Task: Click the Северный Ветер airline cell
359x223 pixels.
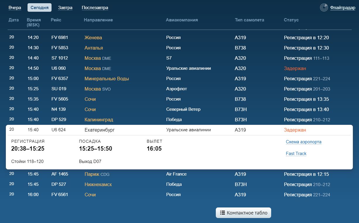Action: point(183,109)
